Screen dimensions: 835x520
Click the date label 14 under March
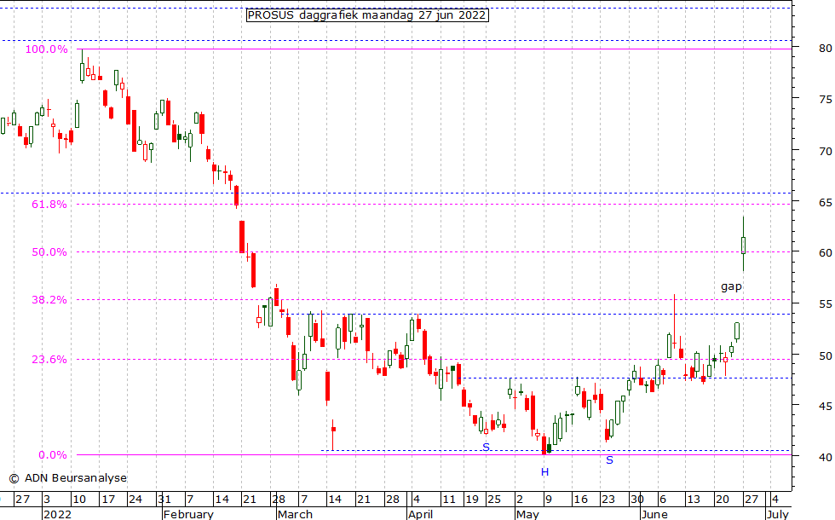click(x=334, y=500)
